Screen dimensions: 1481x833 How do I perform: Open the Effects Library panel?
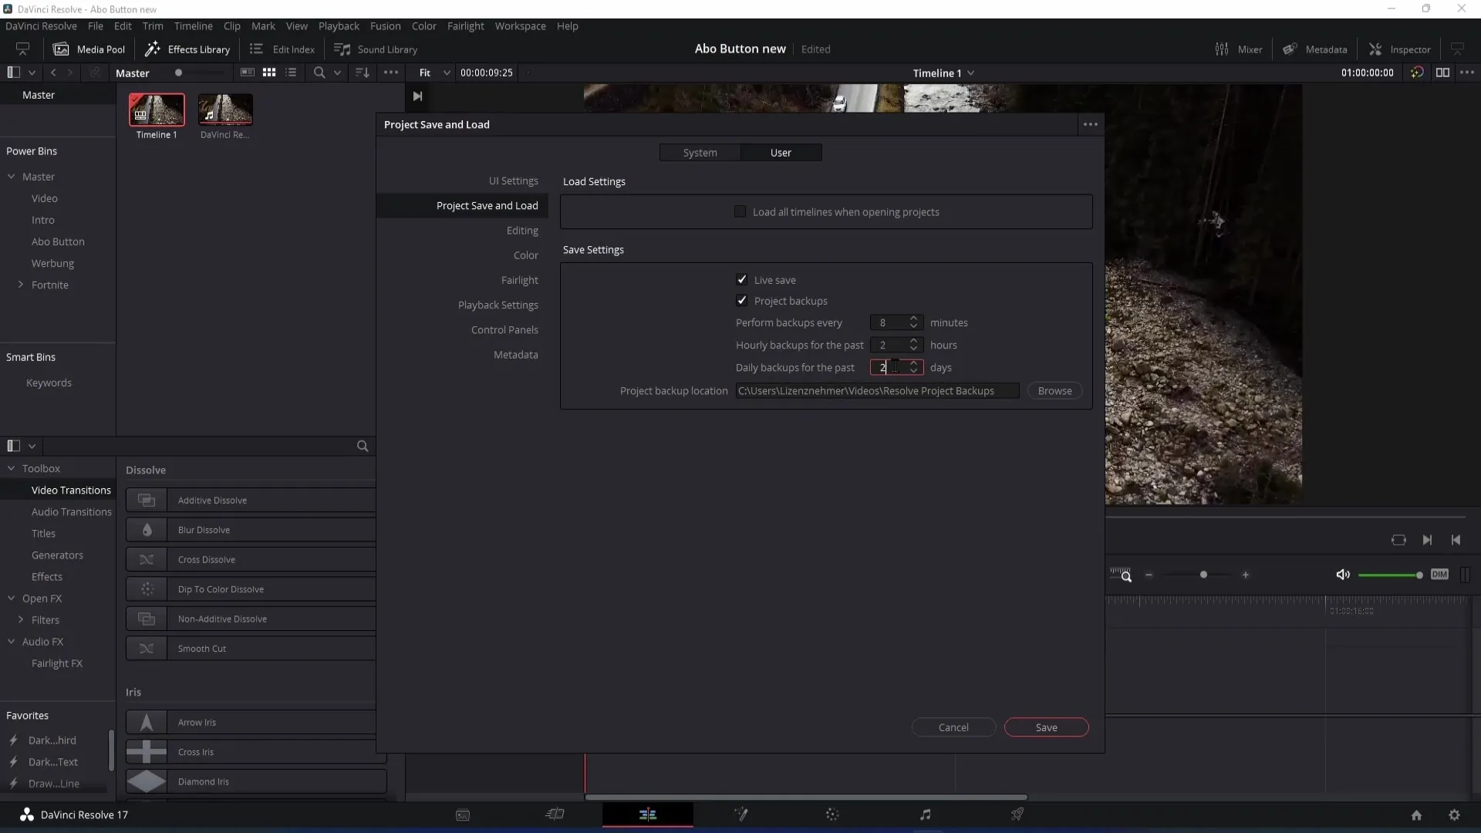[187, 49]
